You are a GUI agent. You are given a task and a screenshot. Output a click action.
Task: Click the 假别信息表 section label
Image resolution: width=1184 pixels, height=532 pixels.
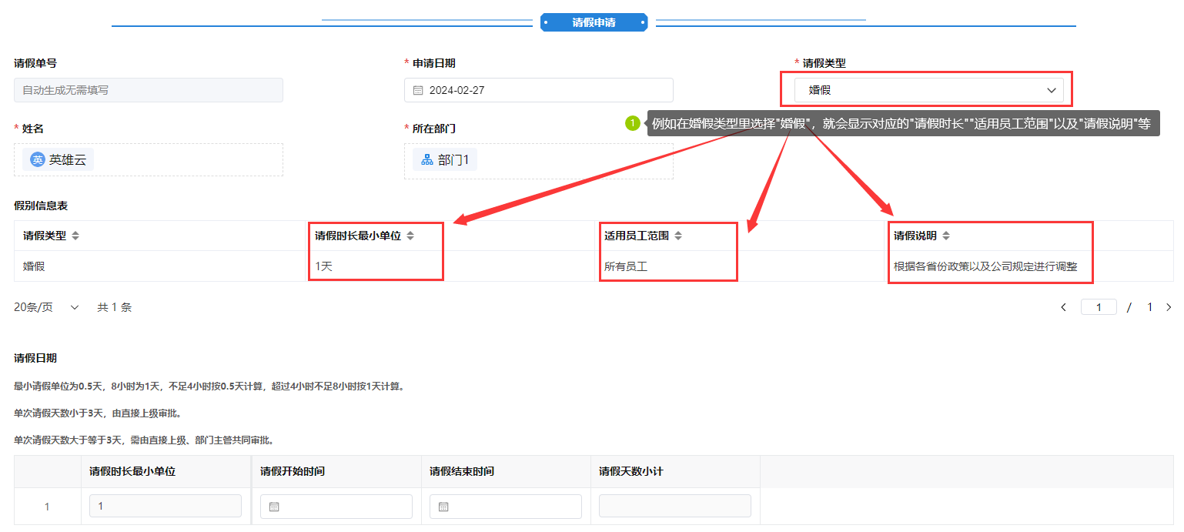(41, 206)
